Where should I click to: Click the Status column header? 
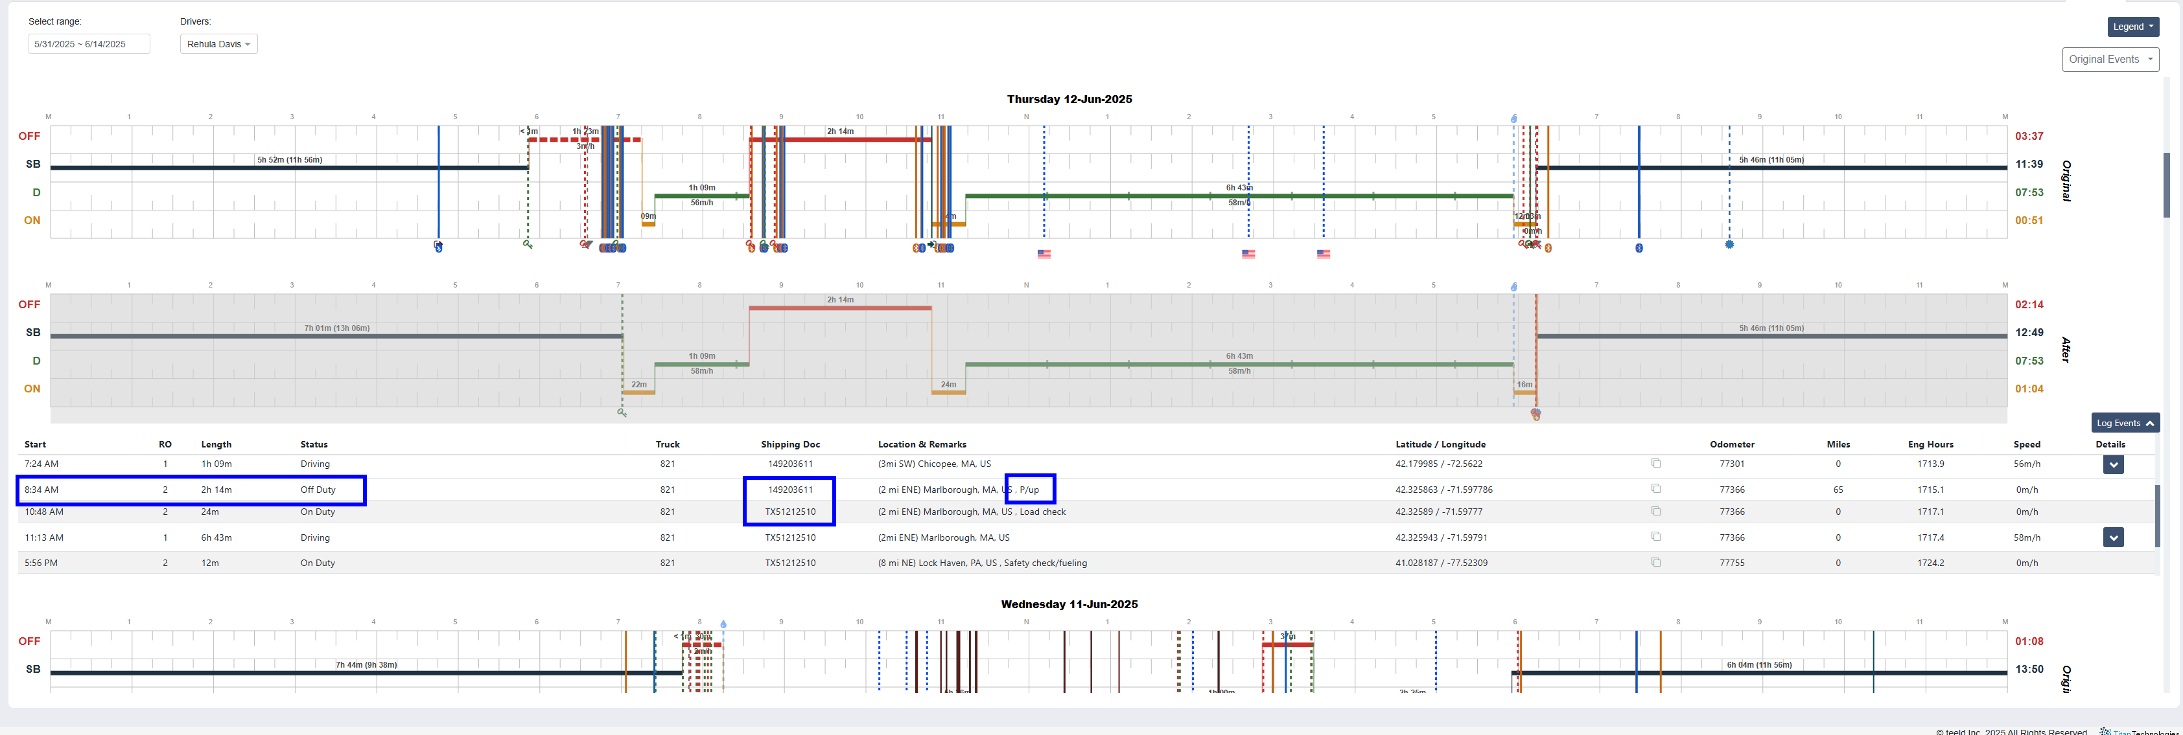point(314,444)
